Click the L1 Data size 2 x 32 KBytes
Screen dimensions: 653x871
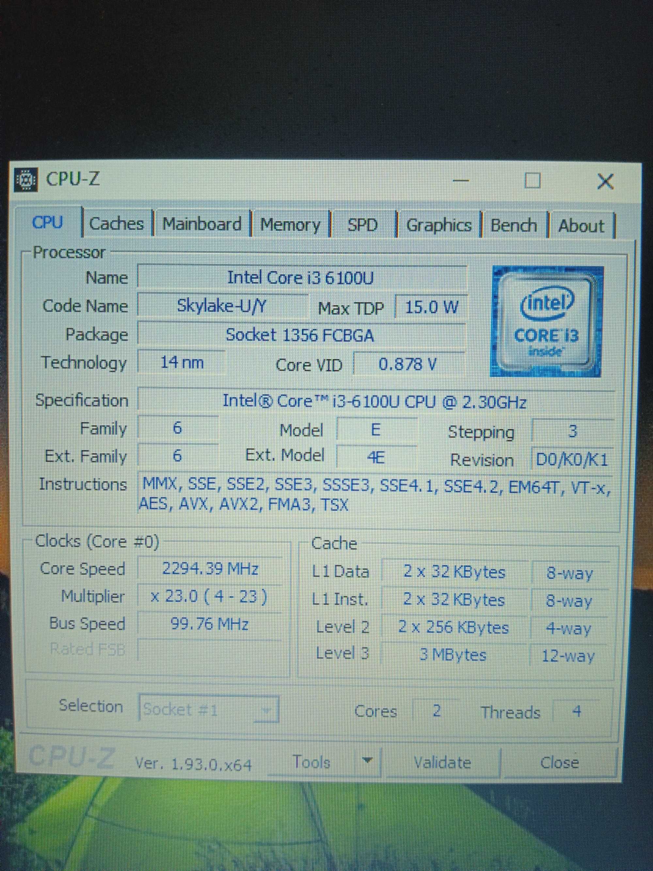[x=454, y=572]
